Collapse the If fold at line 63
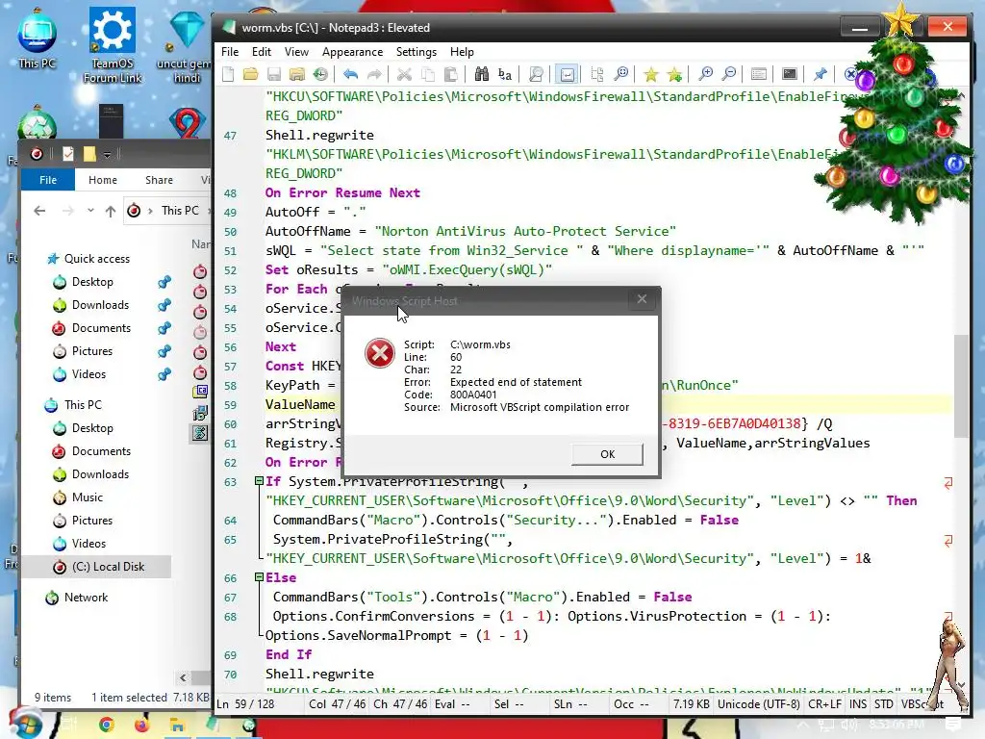Viewport: 985px width, 739px height. (259, 481)
